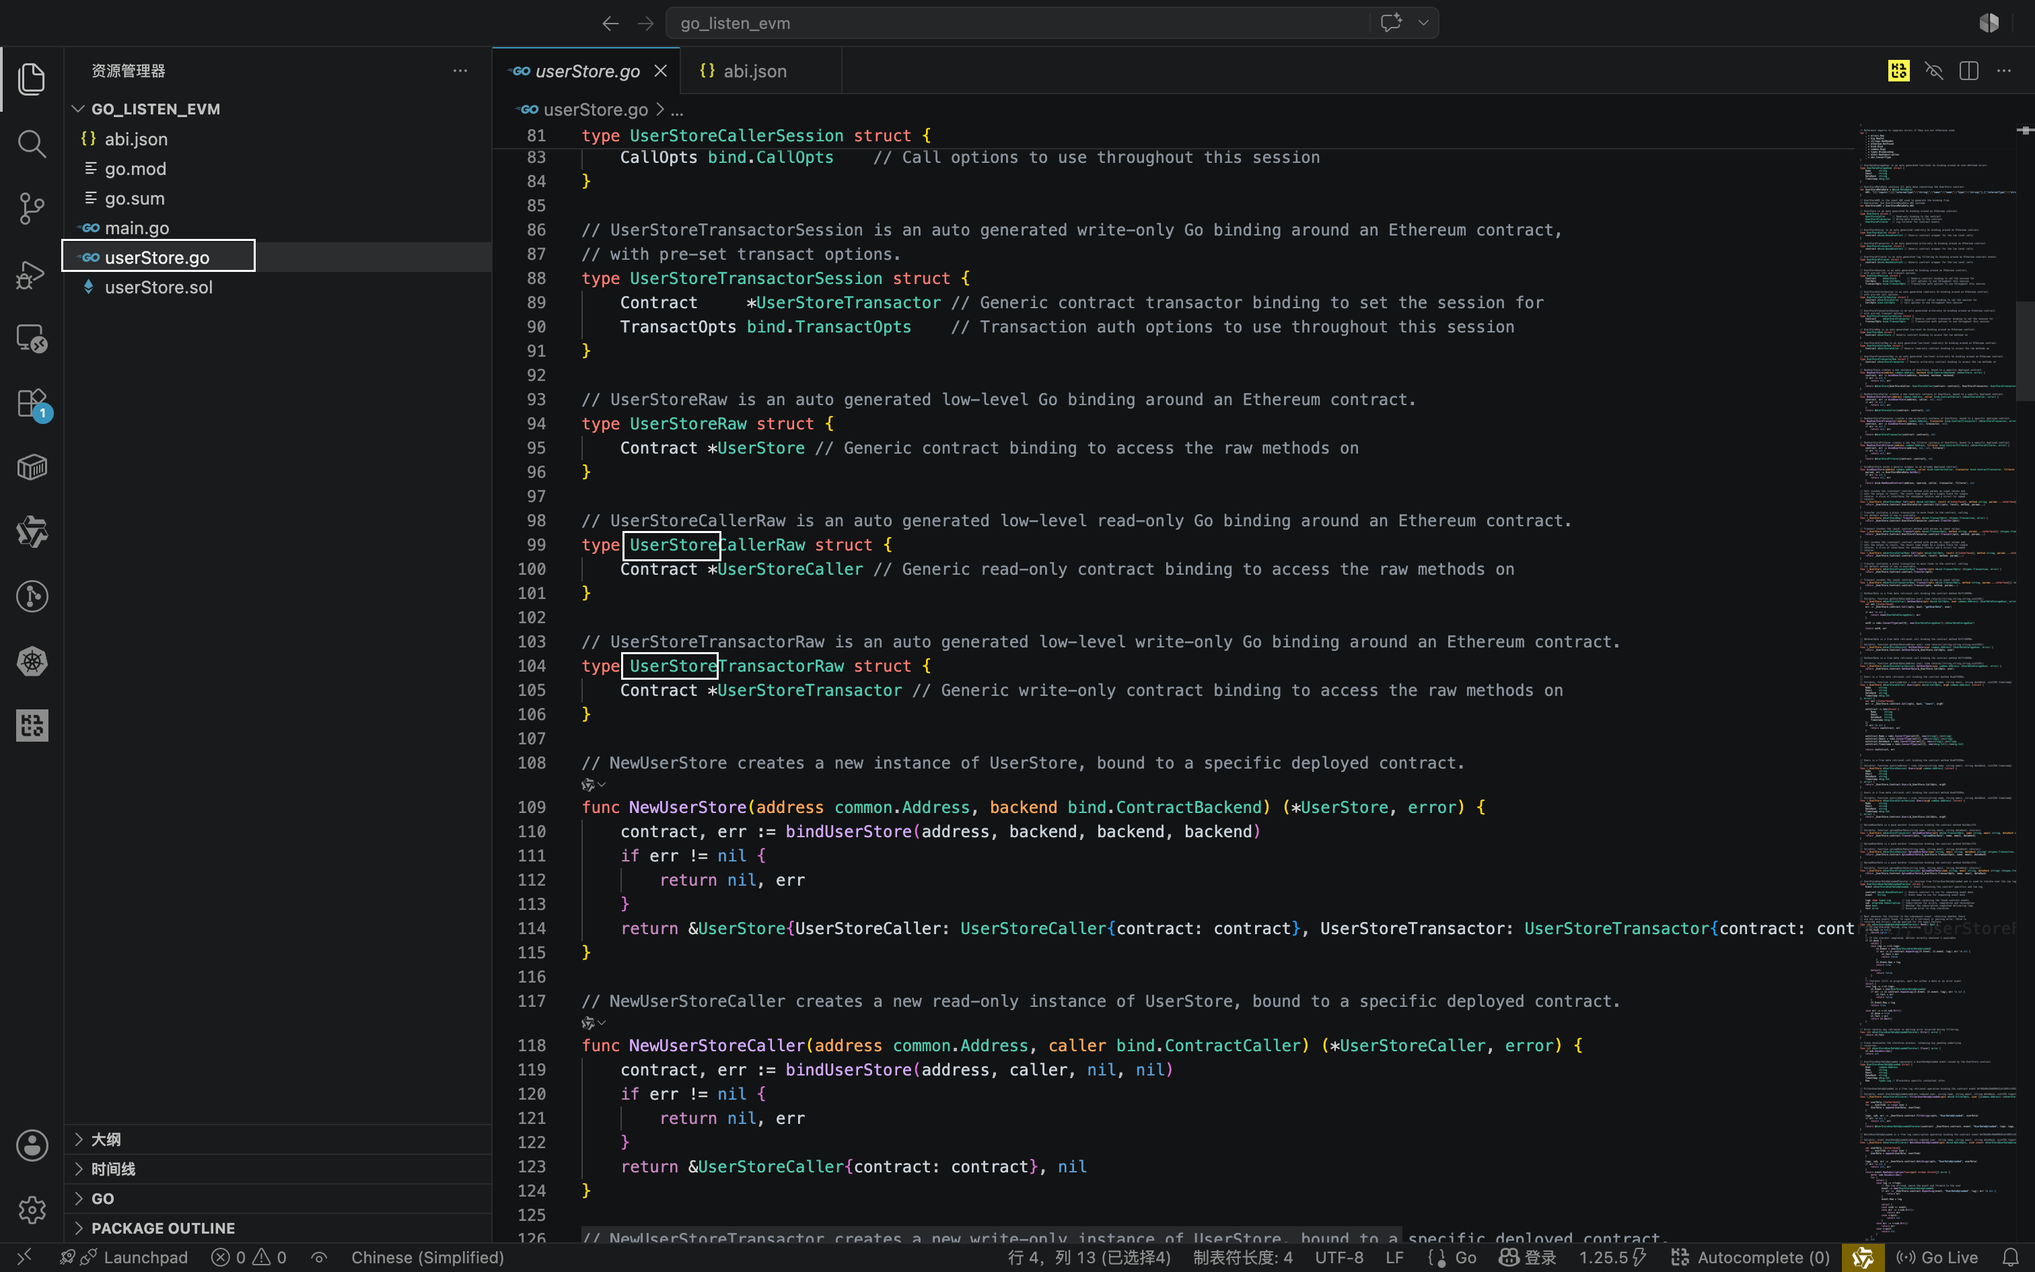Click the breadcrumb ellipsis symbol
Viewport: 2035px width, 1272px height.
(x=677, y=109)
